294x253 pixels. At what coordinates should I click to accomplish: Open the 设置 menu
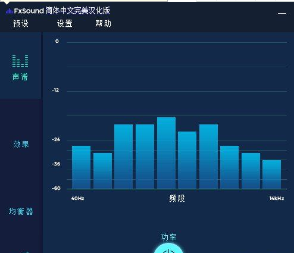(64, 23)
